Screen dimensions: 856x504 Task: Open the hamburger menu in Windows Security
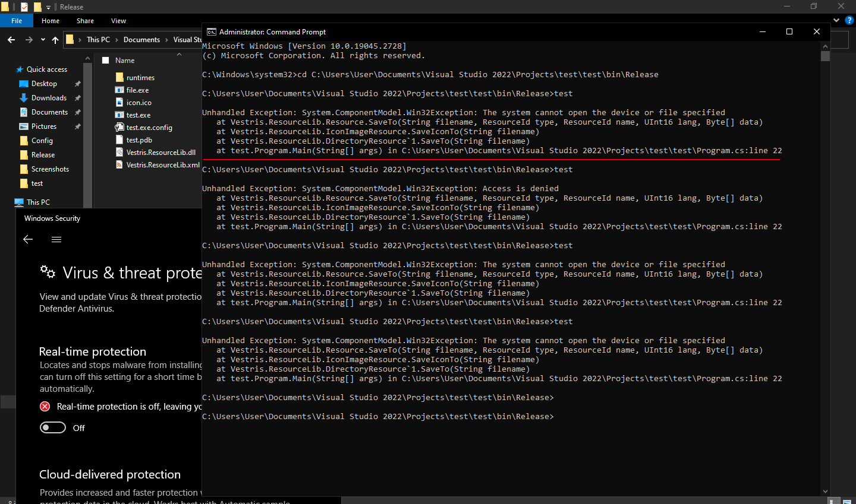tap(56, 239)
